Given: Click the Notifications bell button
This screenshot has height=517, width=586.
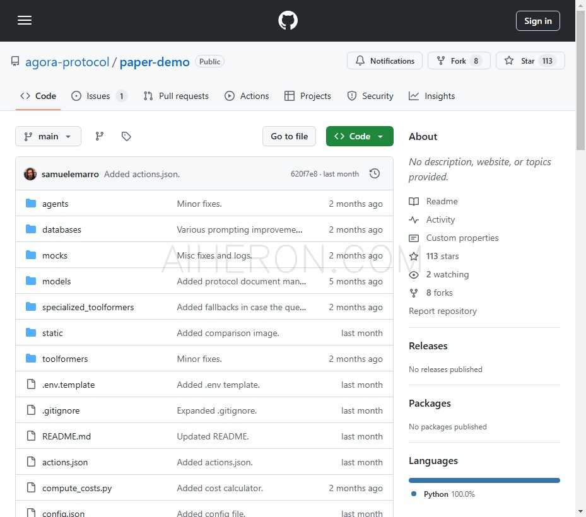Looking at the screenshot, I should click(x=385, y=61).
